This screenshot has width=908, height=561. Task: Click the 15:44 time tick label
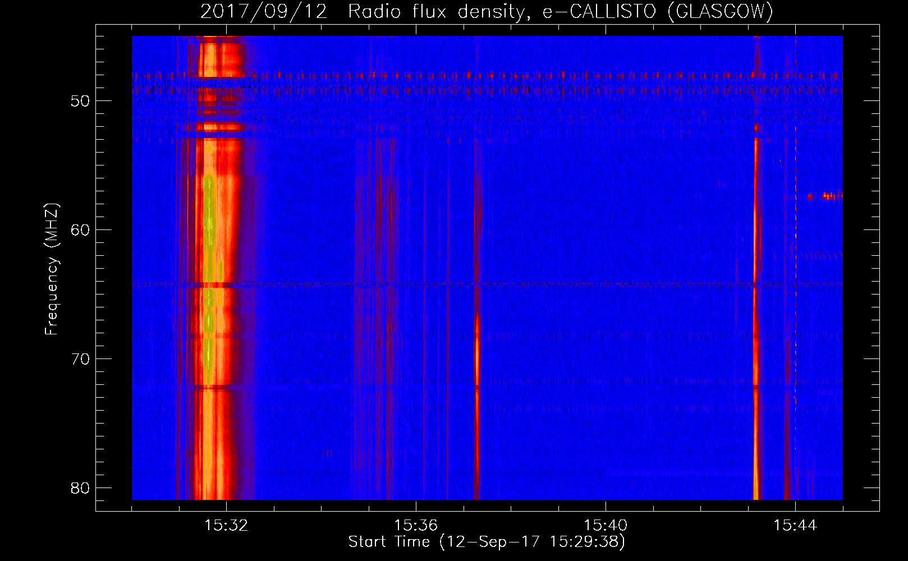[x=795, y=526]
